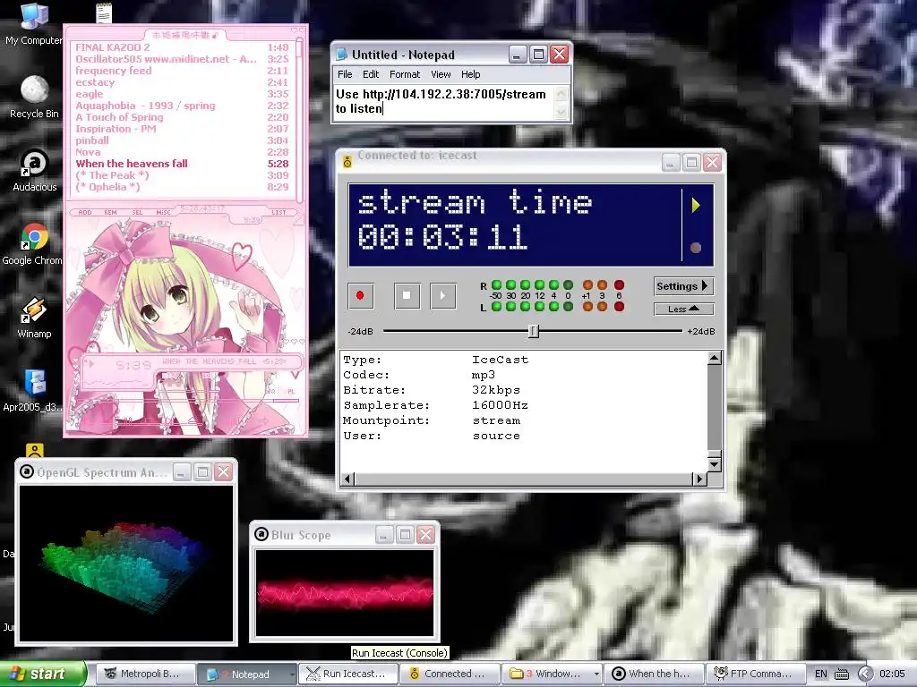Open the Windows Explorer taskbar group

coord(552,674)
